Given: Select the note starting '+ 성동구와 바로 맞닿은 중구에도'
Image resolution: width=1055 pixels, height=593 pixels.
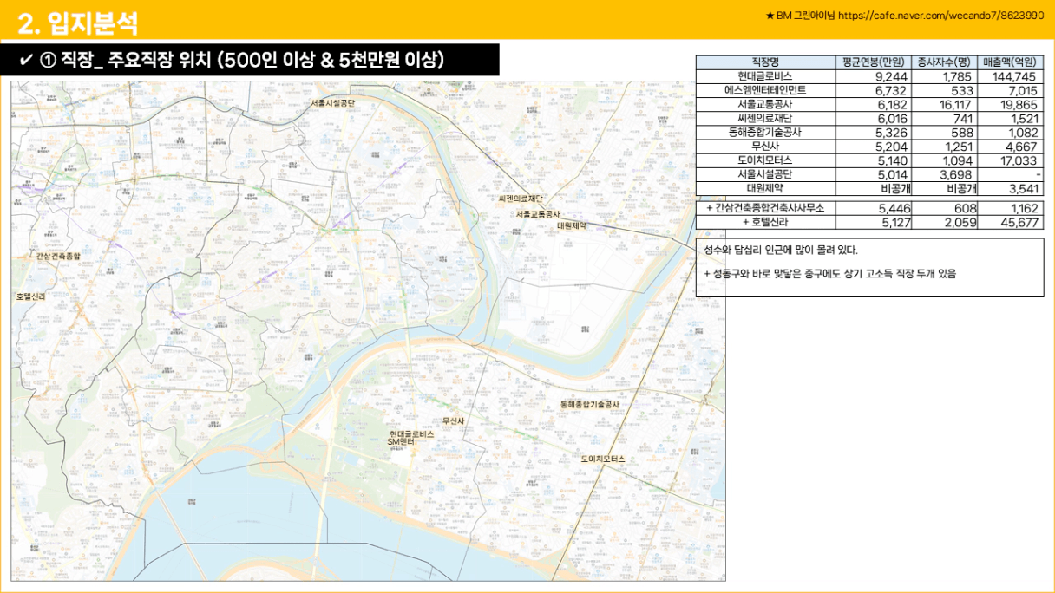Looking at the screenshot, I should pyautogui.click(x=829, y=274).
